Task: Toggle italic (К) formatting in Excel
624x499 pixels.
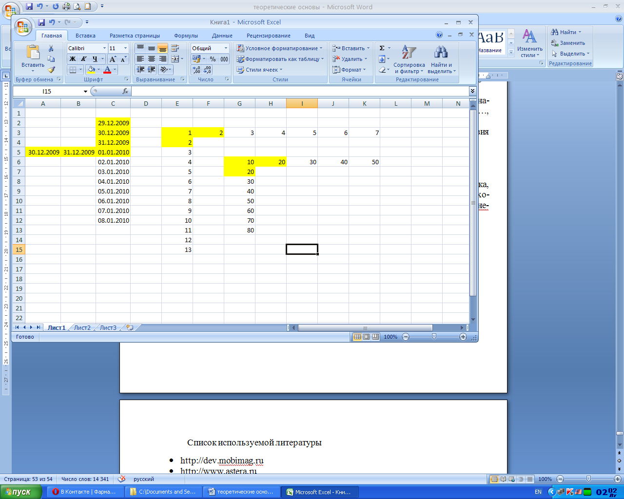Action: click(x=84, y=59)
